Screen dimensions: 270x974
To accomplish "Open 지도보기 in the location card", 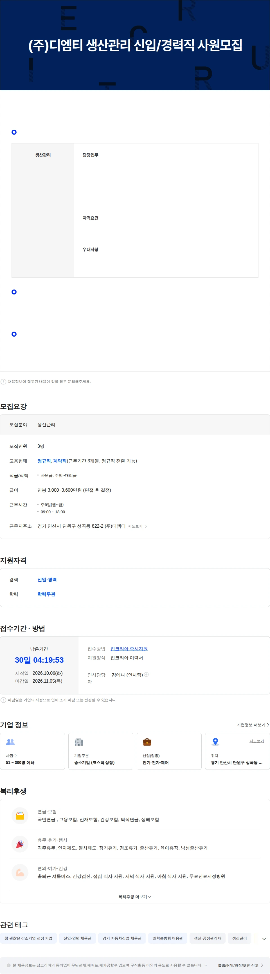I will pyautogui.click(x=256, y=741).
